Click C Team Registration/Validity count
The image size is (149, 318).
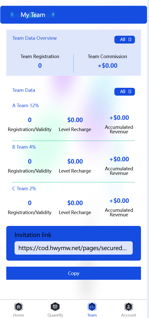tap(30, 203)
